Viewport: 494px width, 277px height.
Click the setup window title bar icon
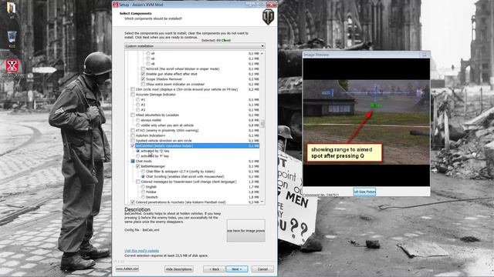[x=116, y=5]
